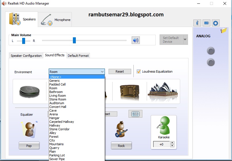Click the lower analog jack indicator

click(x=211, y=62)
